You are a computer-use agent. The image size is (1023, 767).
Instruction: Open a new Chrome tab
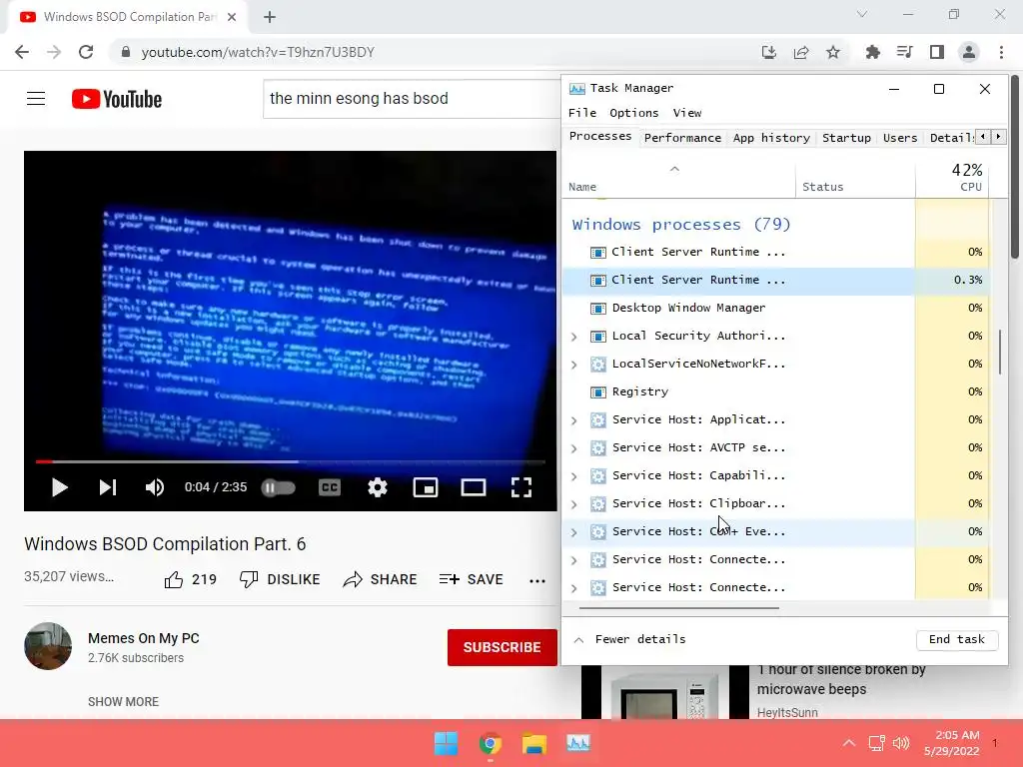[270, 17]
